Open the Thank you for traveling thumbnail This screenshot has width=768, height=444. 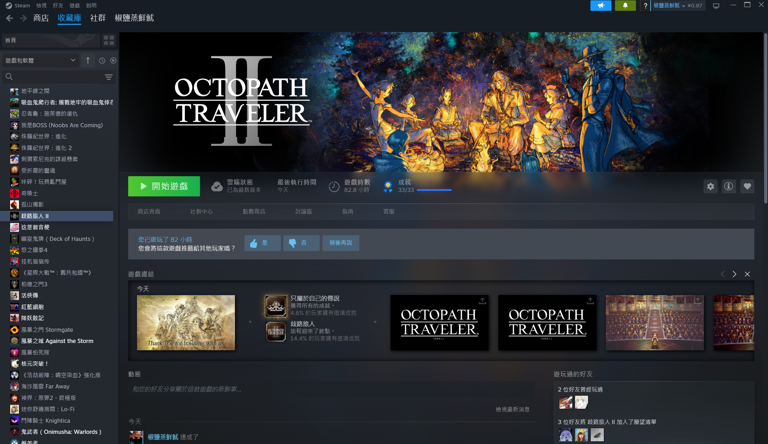pyautogui.click(x=186, y=323)
